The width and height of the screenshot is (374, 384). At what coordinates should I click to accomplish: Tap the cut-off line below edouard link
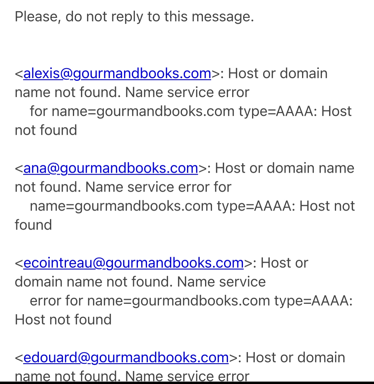[x=132, y=376]
